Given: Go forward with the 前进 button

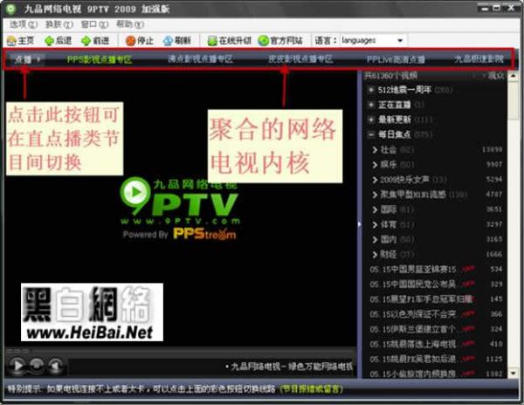Looking at the screenshot, I should [95, 41].
